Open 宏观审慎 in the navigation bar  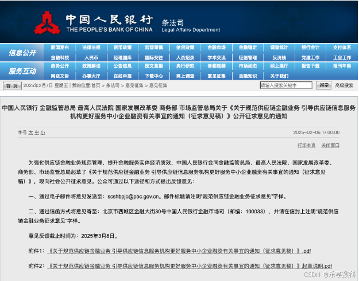point(154,48)
